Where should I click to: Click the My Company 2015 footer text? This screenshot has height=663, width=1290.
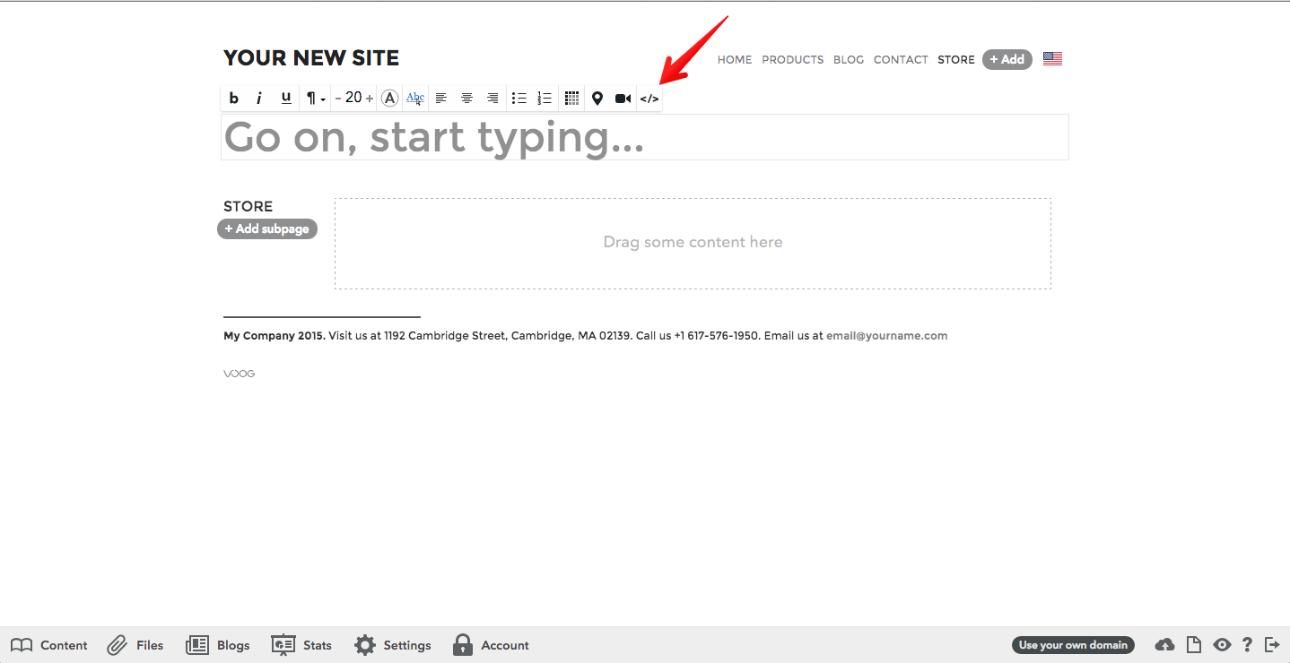tap(275, 336)
